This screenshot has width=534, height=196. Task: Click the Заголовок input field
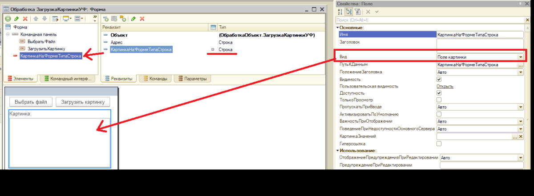(x=480, y=43)
